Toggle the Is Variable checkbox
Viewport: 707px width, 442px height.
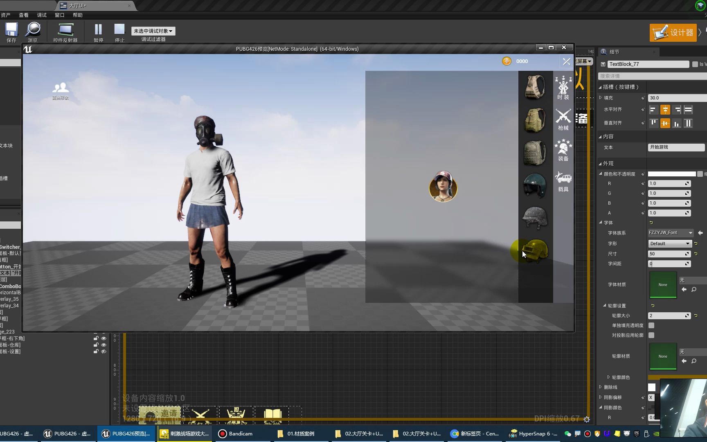click(695, 64)
